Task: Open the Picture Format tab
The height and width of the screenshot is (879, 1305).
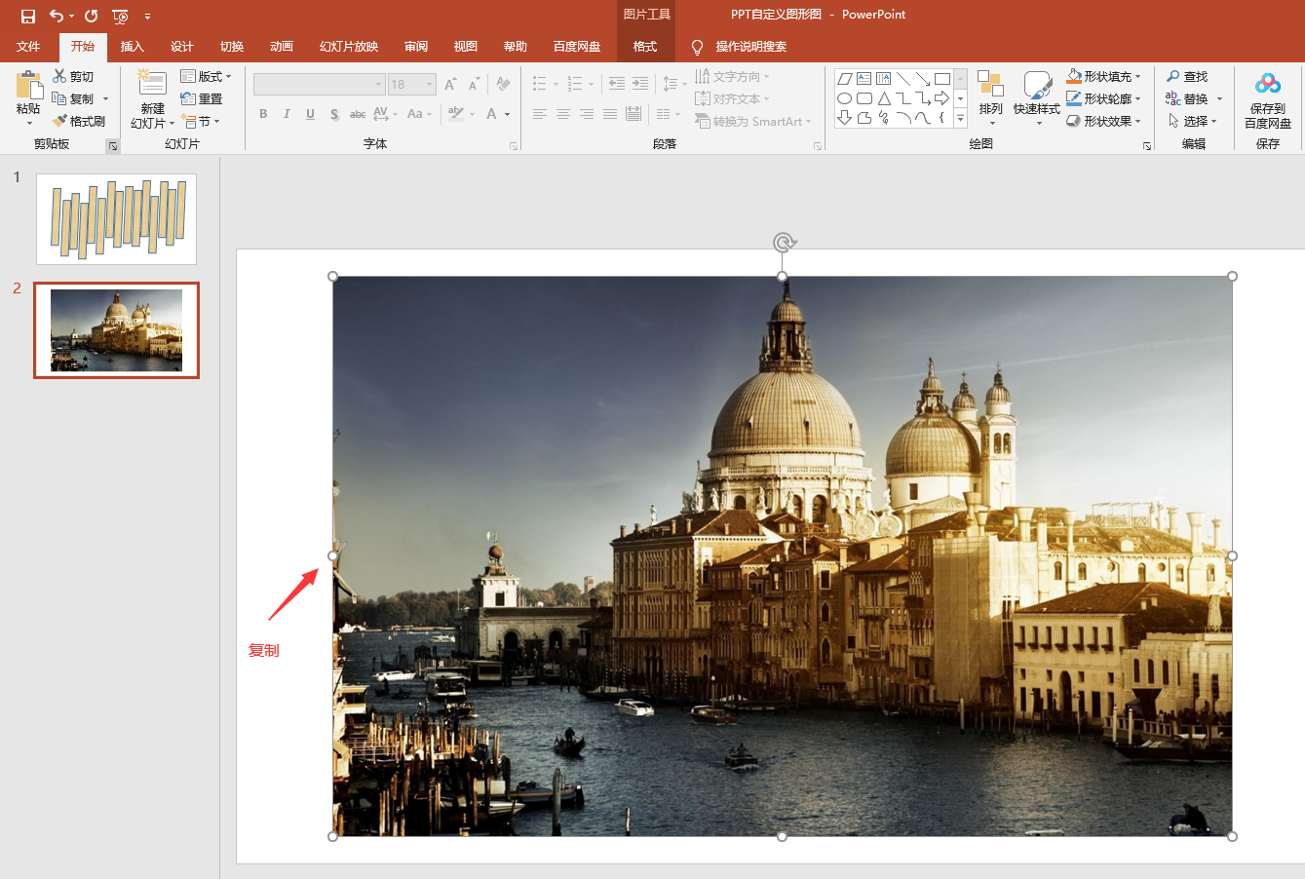Action: 645,47
